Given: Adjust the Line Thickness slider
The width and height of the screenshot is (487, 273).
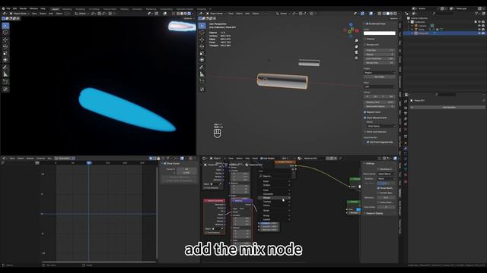Looking at the screenshot, I should point(380,58).
